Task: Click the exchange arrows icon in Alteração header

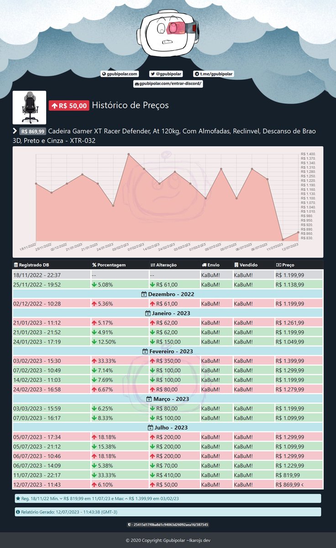Action: [153, 265]
